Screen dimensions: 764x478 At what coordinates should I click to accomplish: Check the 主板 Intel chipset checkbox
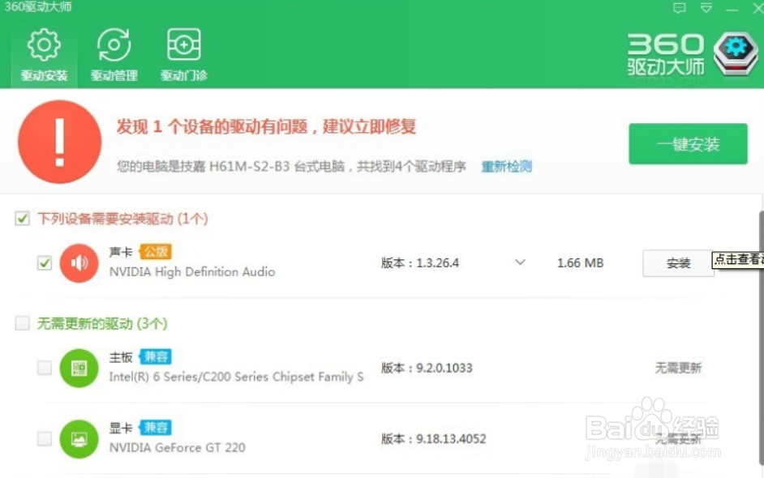45,368
